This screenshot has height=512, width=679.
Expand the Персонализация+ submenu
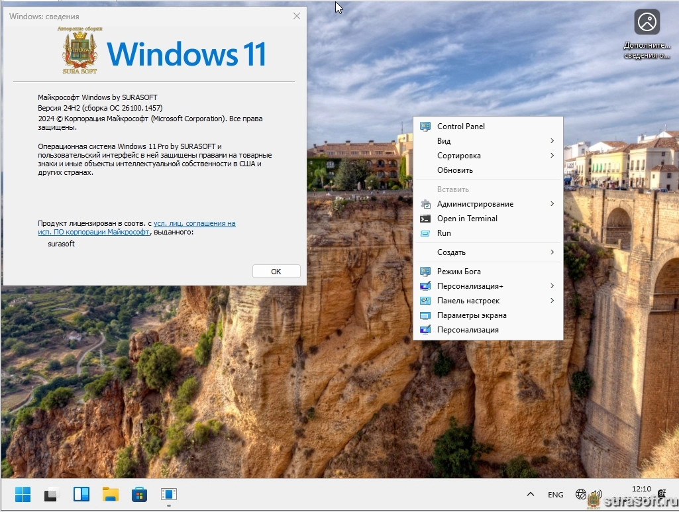pos(488,286)
